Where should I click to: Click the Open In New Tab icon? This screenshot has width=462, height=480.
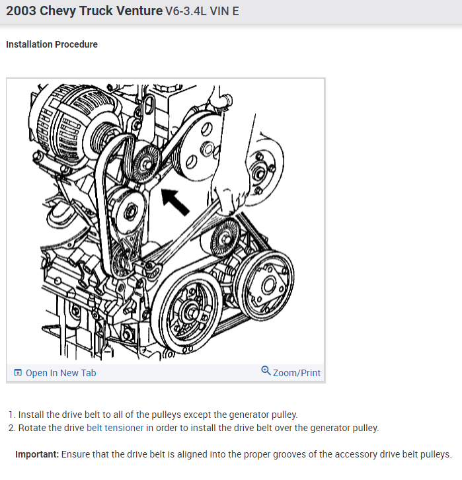(x=18, y=372)
